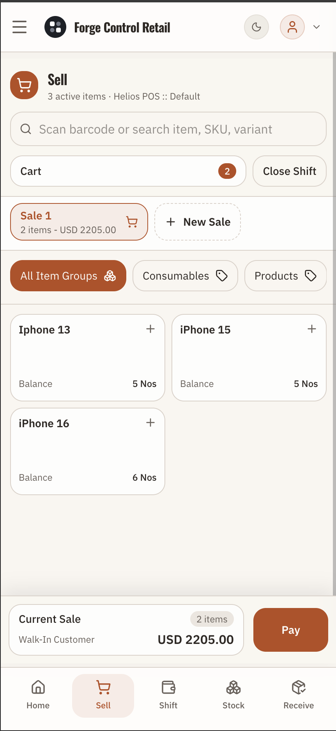Screen dimensions: 336x731
Task: Click the Pay button
Action: click(x=291, y=630)
